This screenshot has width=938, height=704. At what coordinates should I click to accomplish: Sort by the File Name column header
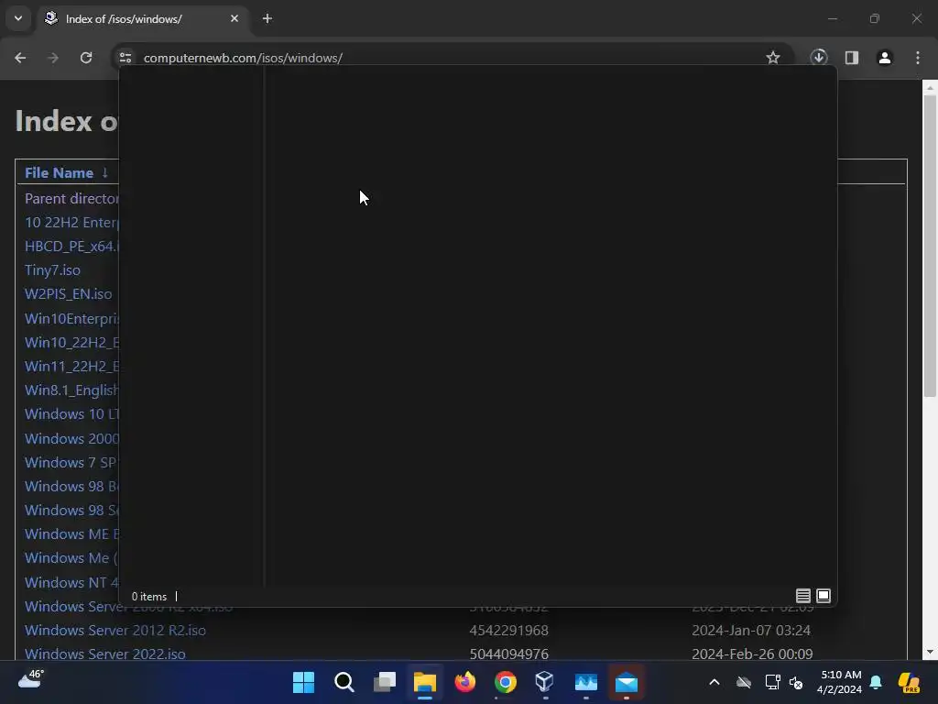tap(59, 173)
